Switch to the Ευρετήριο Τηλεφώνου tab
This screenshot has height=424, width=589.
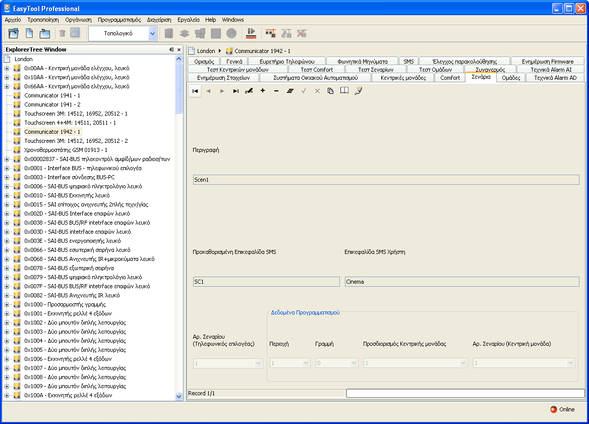287,61
